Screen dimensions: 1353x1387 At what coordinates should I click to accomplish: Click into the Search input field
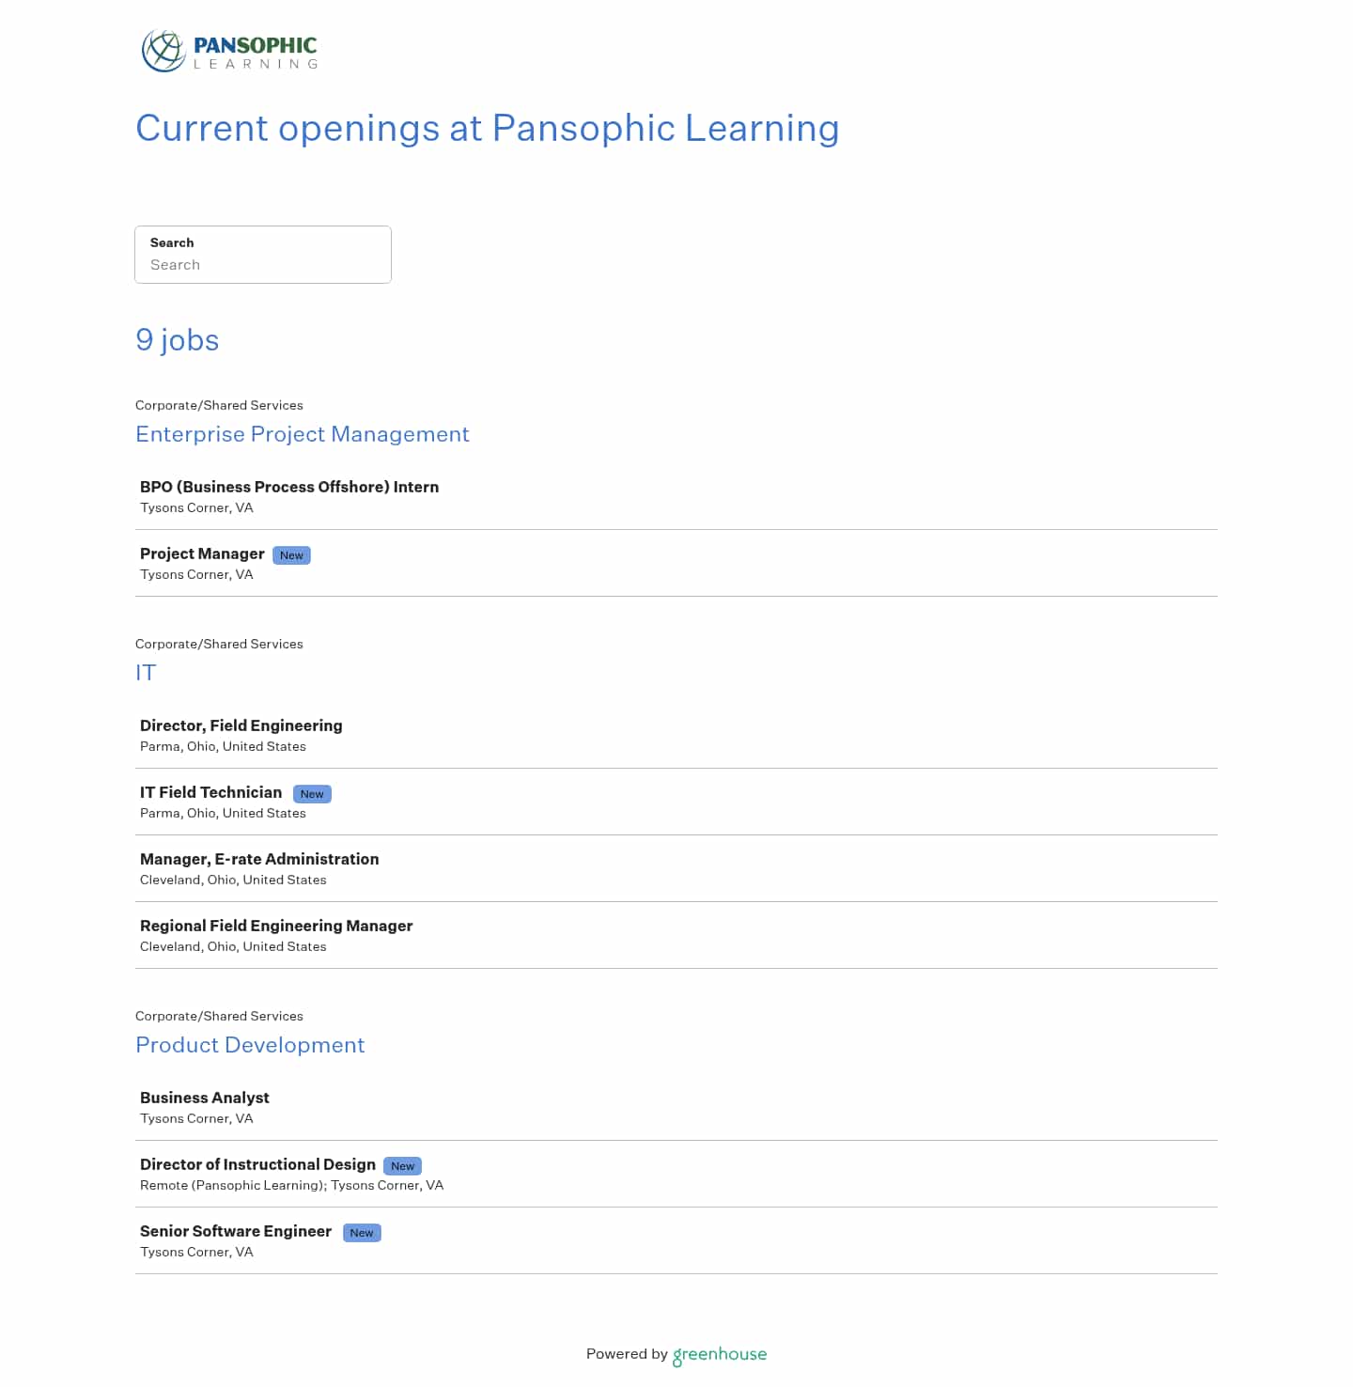[263, 264]
